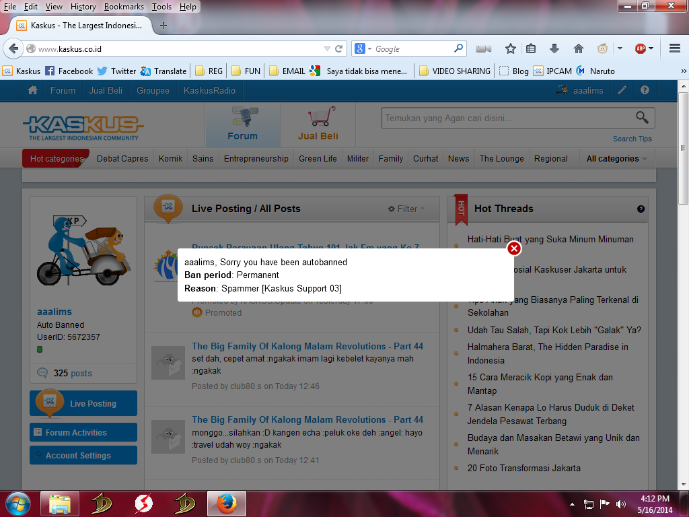689x517 pixels.
Task: Open the bookmarks list icon
Action: [x=531, y=48]
